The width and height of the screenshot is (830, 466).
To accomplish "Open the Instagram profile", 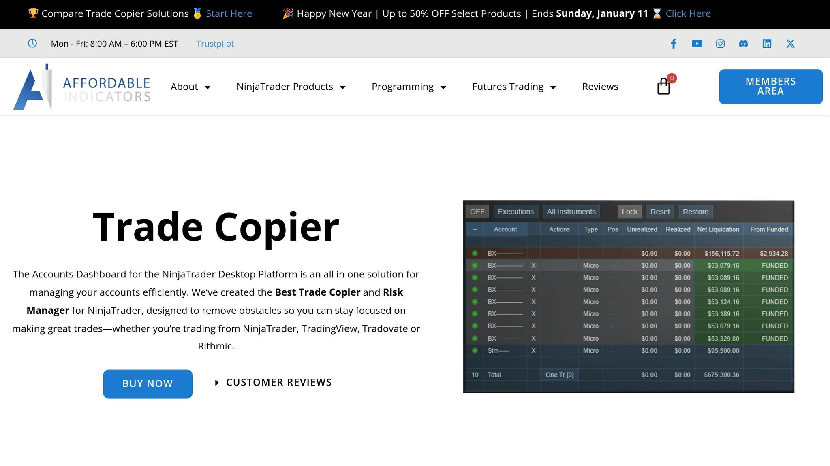I will [x=720, y=43].
